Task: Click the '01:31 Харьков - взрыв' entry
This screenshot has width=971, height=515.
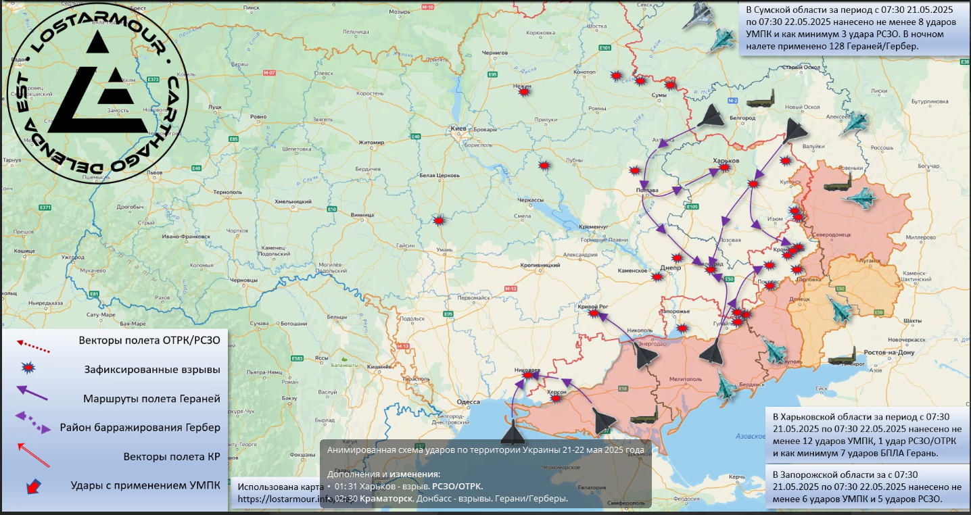Action: pos(408,486)
